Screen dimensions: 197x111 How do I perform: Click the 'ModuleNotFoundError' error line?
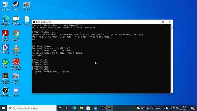(58, 53)
